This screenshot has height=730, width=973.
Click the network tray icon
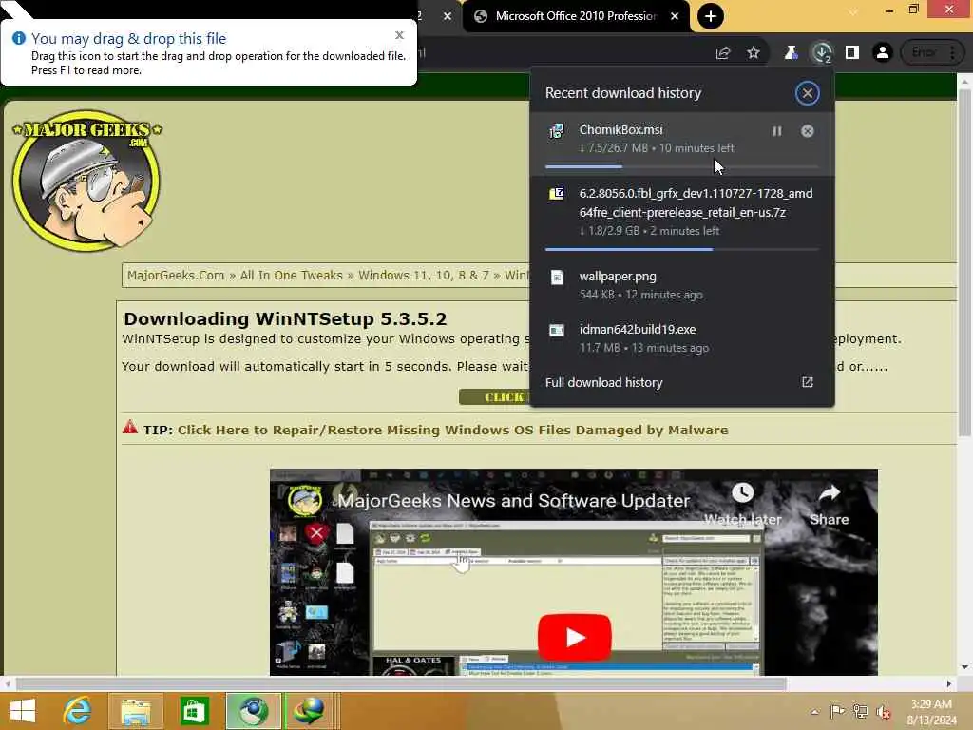pyautogui.click(x=860, y=712)
